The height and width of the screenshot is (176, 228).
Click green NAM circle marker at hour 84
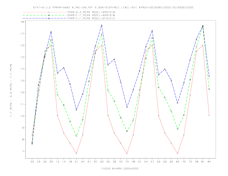click(209, 89)
